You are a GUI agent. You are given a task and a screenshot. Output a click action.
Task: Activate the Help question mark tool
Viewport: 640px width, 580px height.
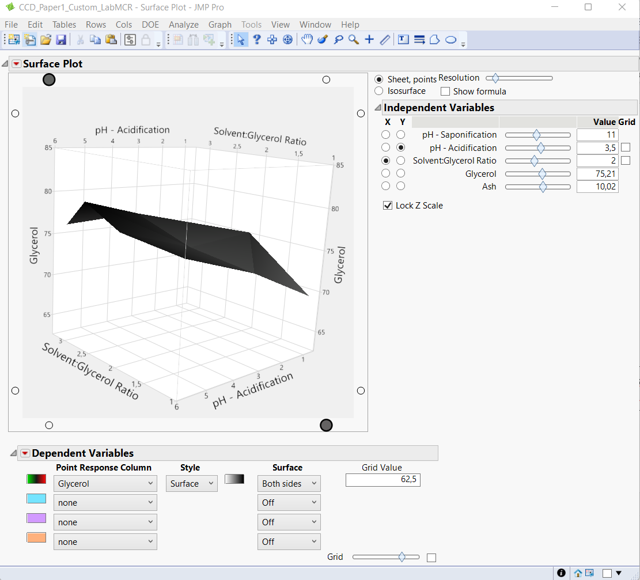click(x=256, y=39)
